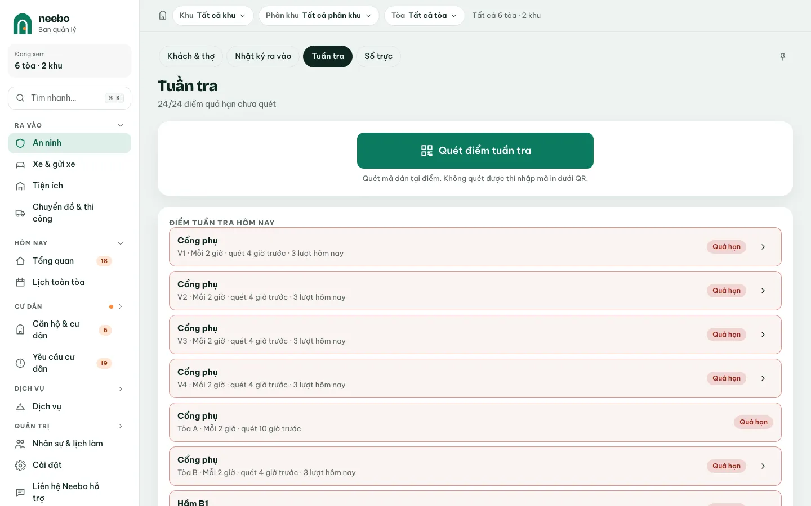This screenshot has height=506, width=811.
Task: Click the car icon for Xe & gửi xe
Action: (20, 165)
